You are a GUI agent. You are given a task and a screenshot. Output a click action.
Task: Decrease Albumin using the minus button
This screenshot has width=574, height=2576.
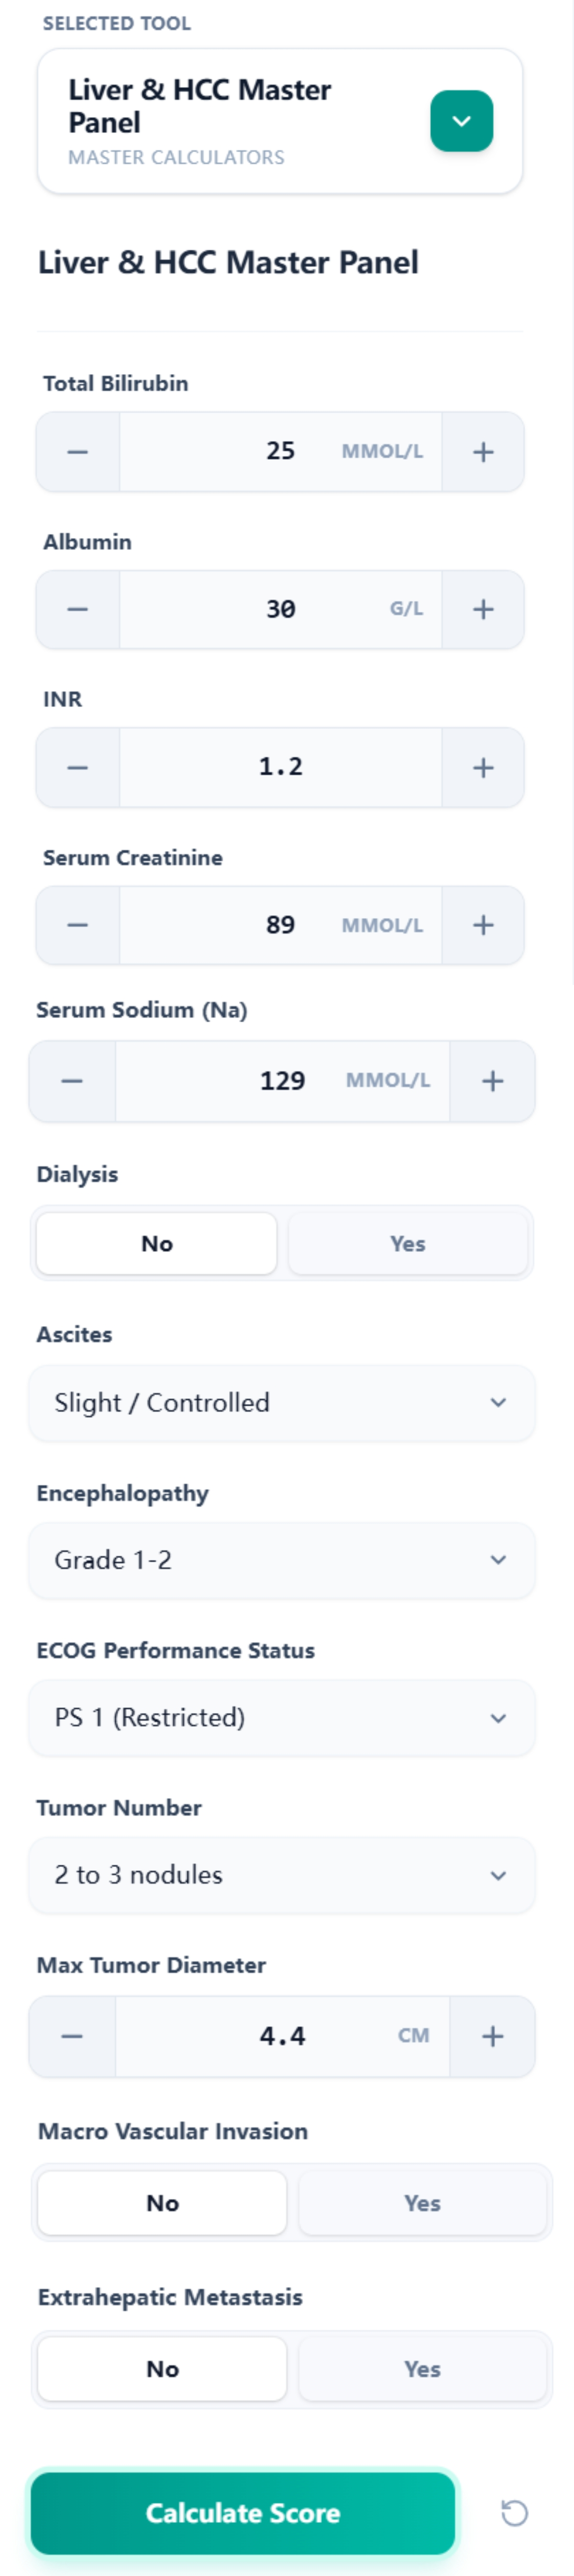tap(76, 609)
